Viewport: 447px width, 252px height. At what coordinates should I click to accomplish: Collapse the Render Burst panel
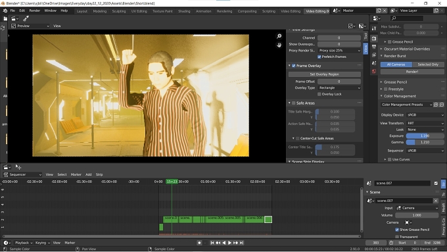395,56
